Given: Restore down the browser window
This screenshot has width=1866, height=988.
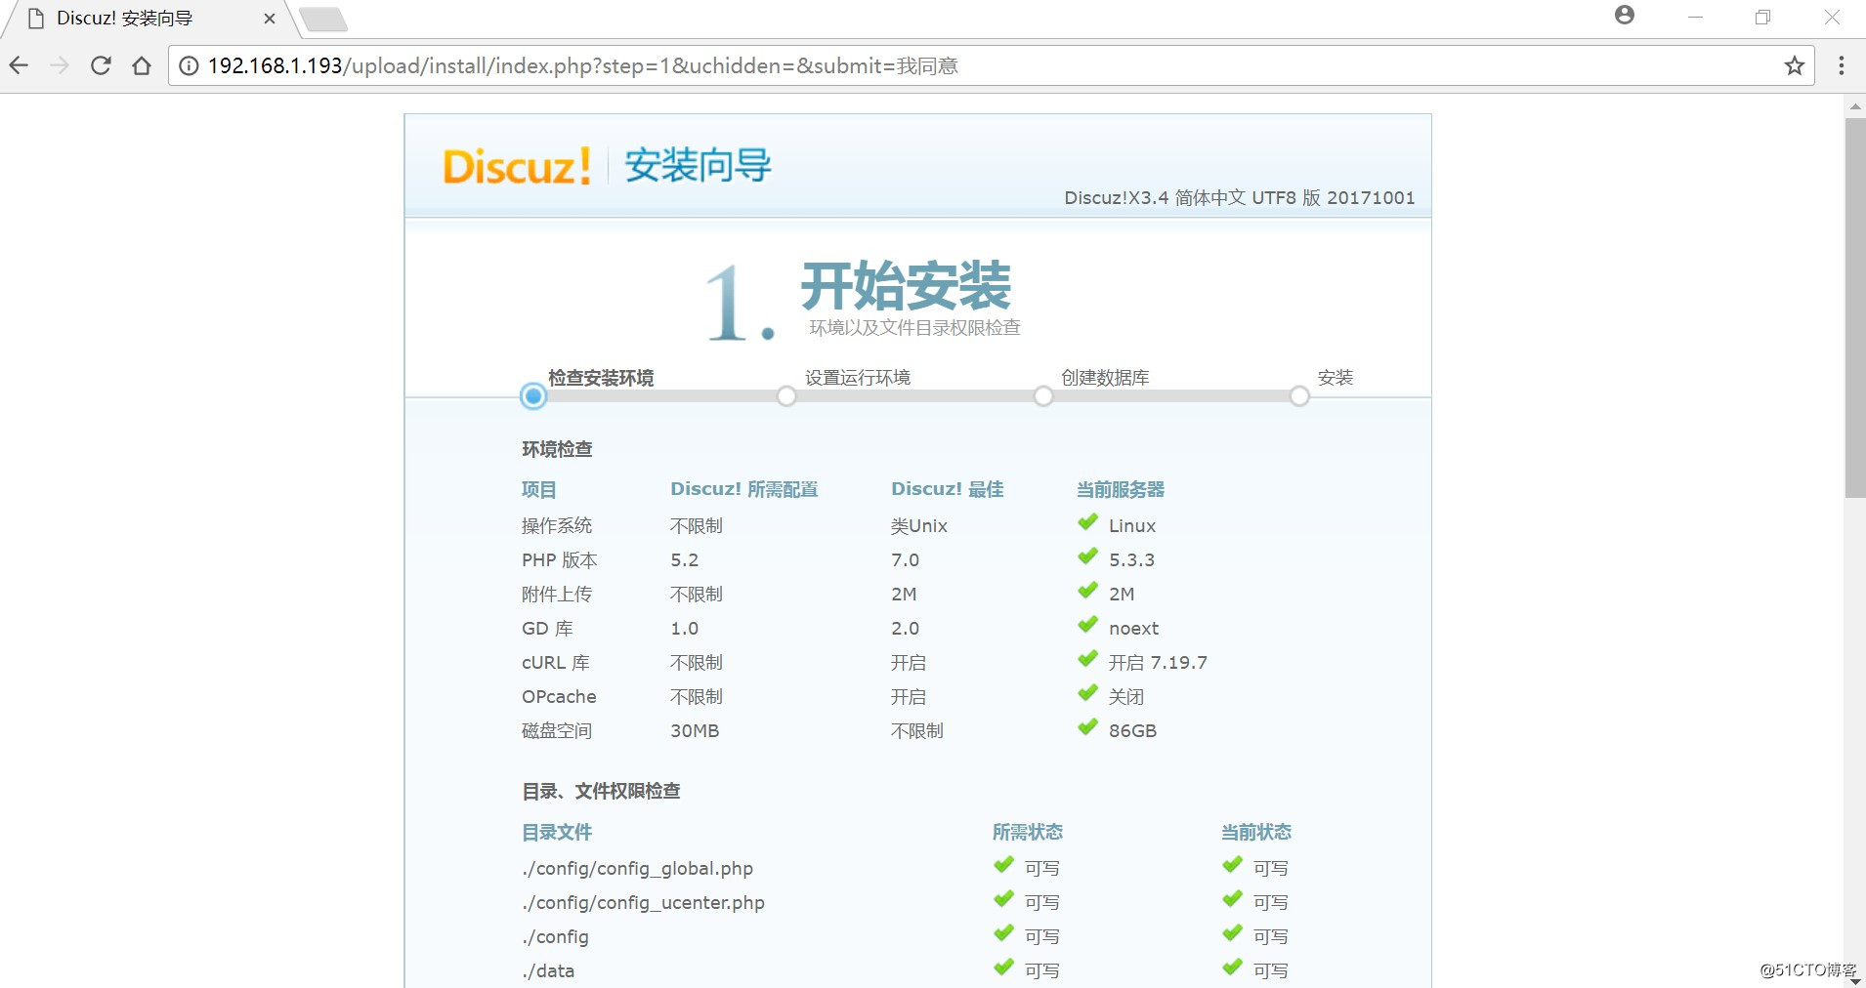Looking at the screenshot, I should point(1762,17).
